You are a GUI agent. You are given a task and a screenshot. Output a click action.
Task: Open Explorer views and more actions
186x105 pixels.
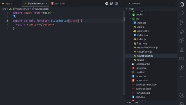(173, 3)
